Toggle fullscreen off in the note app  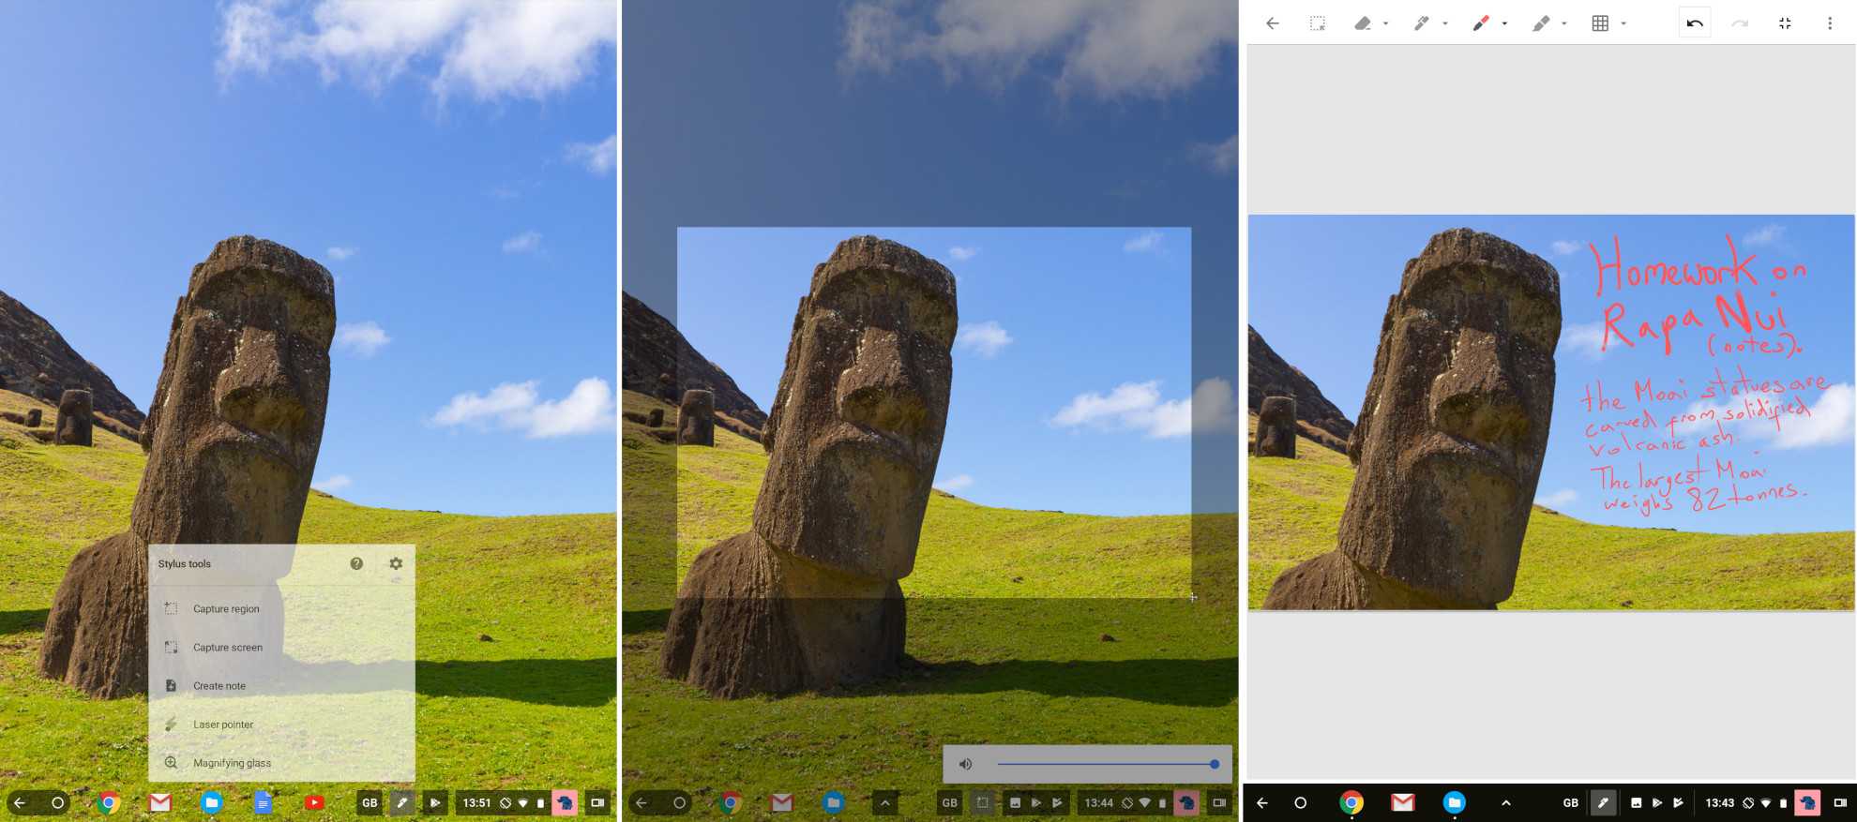point(1785,23)
